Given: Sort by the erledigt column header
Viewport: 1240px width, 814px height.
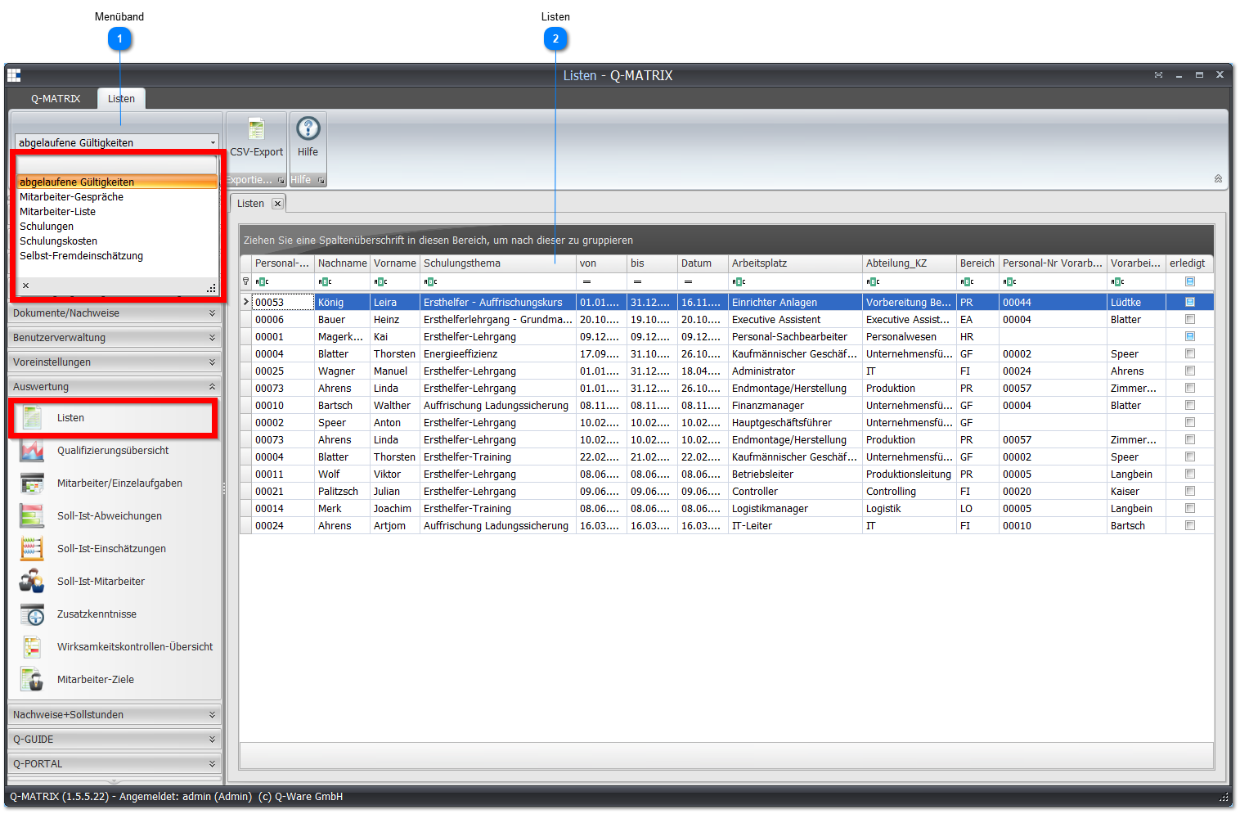Looking at the screenshot, I should coord(1189,263).
